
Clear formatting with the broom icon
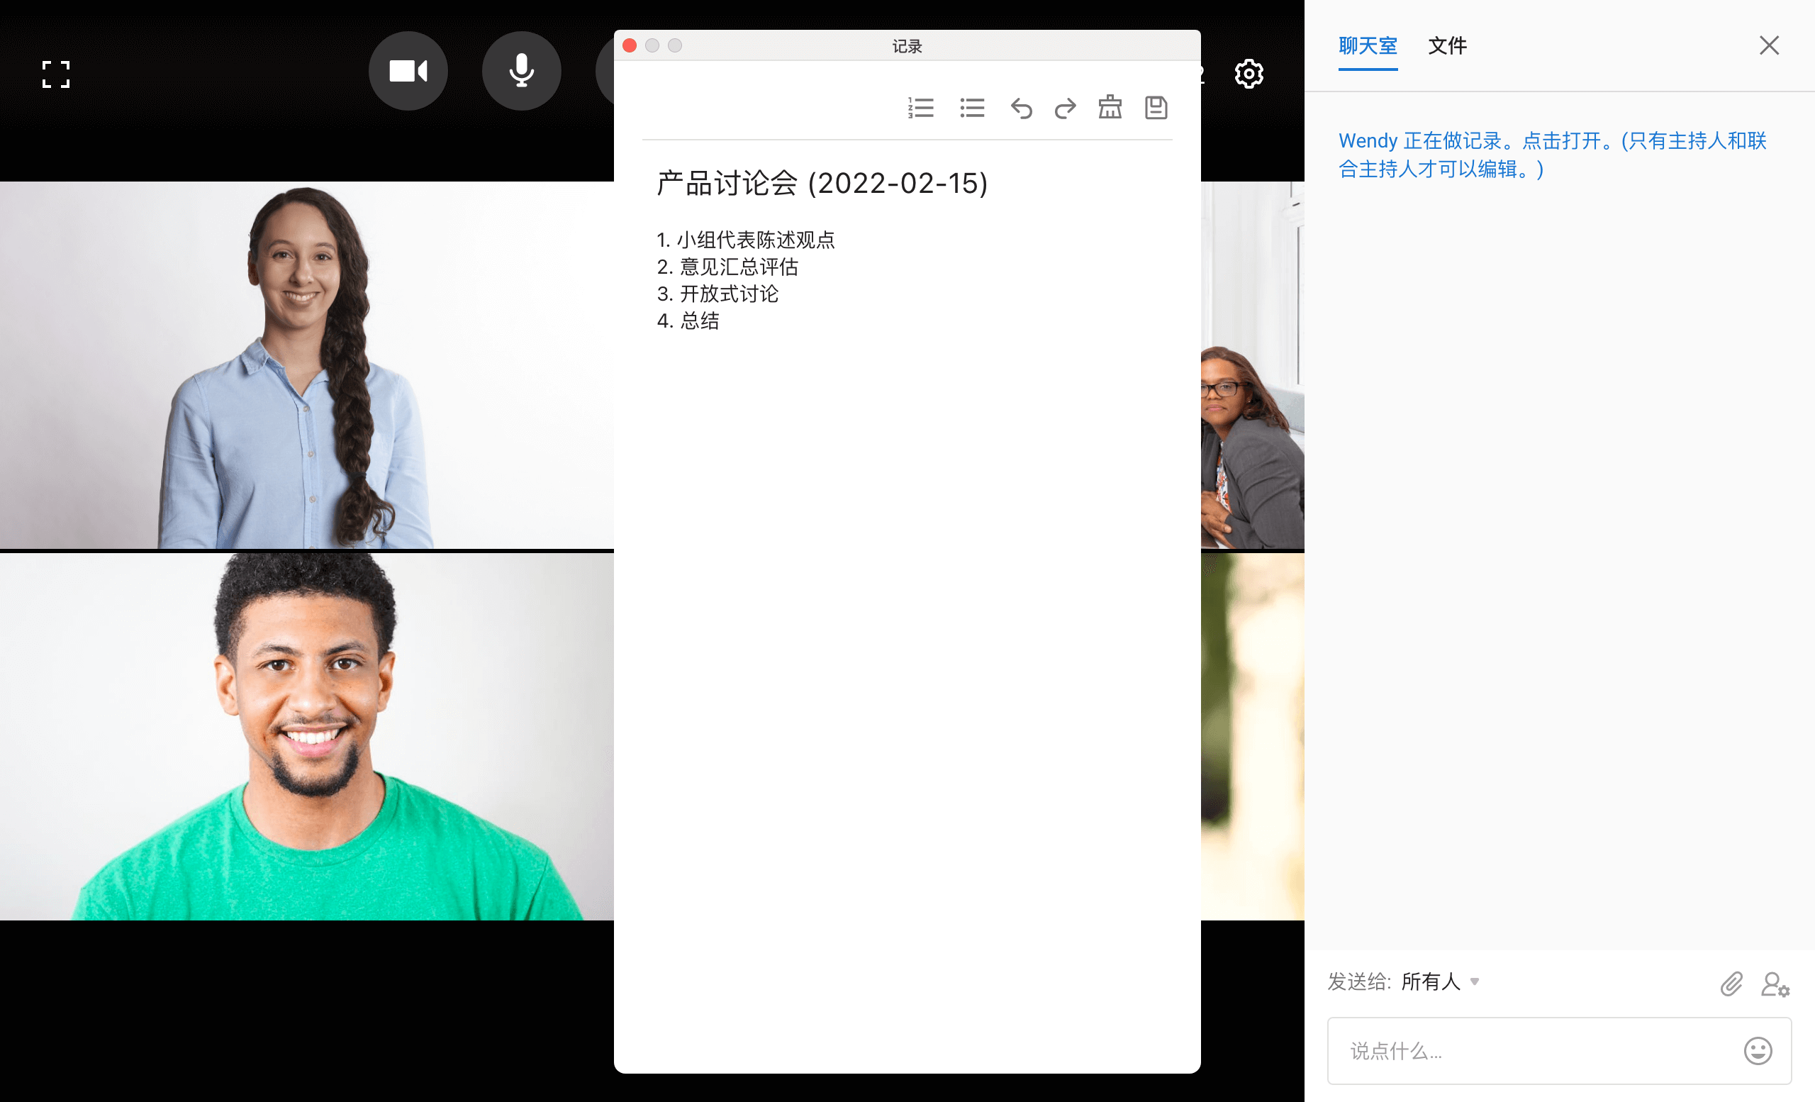click(x=1110, y=108)
